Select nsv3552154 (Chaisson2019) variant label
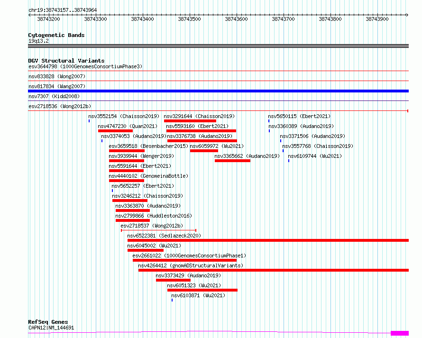This screenshot has height=338, width=422. click(x=124, y=116)
